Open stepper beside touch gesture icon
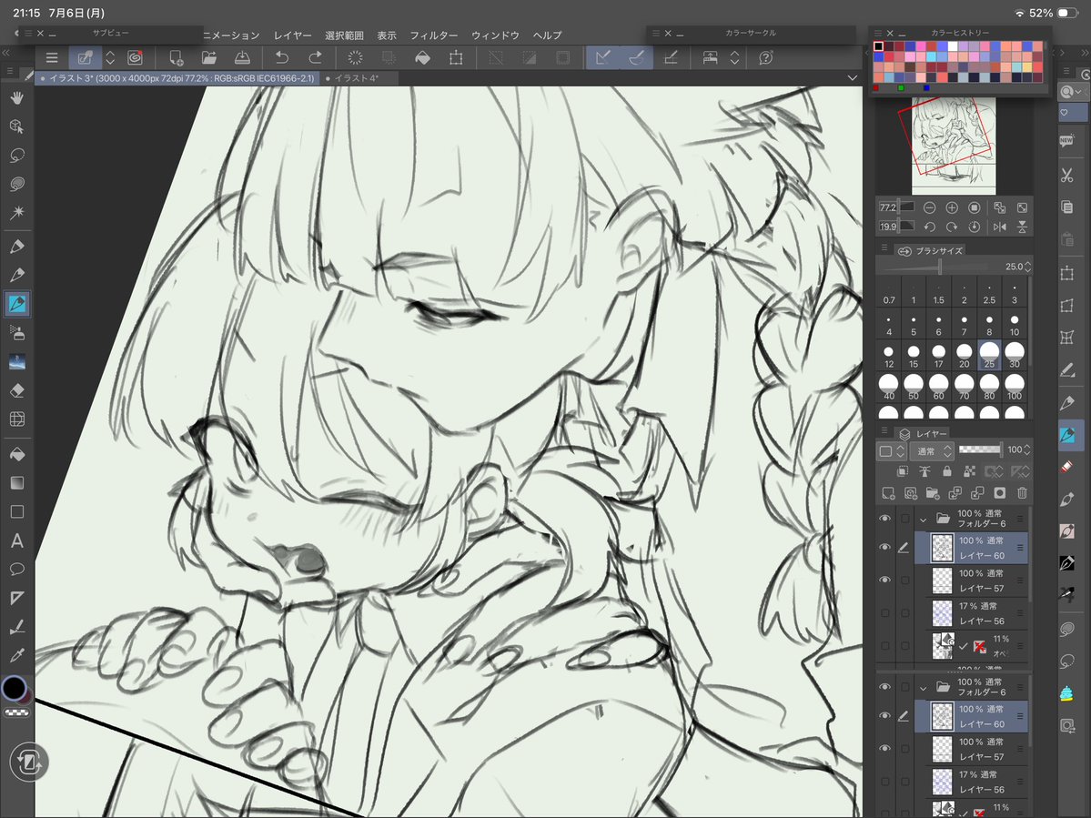 click(x=110, y=57)
